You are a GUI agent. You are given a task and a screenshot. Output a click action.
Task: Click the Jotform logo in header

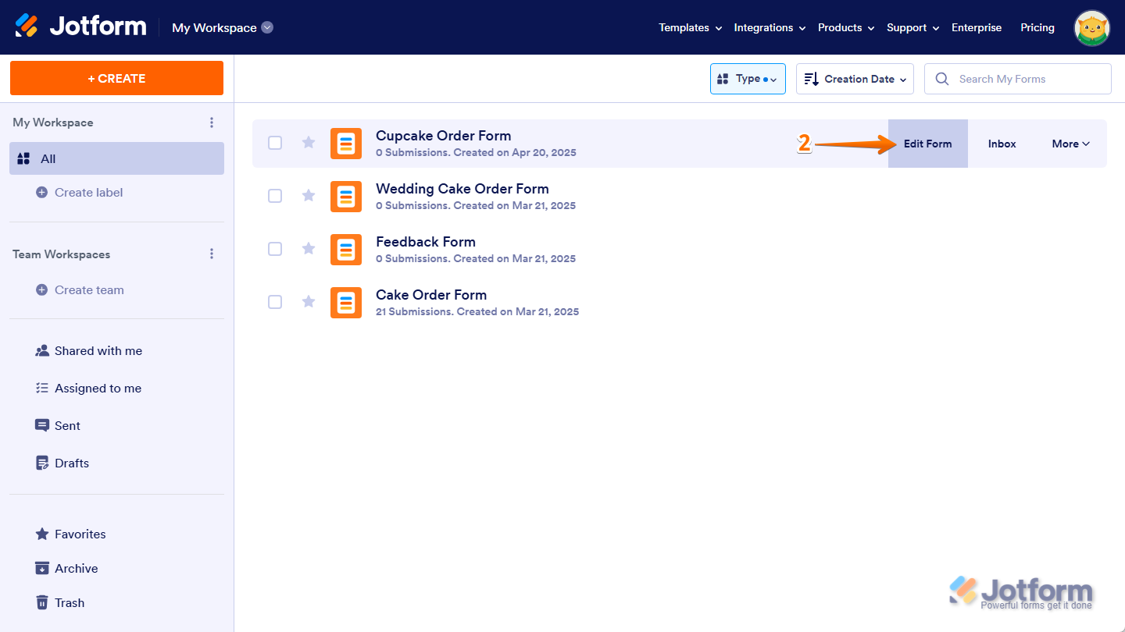click(x=81, y=27)
